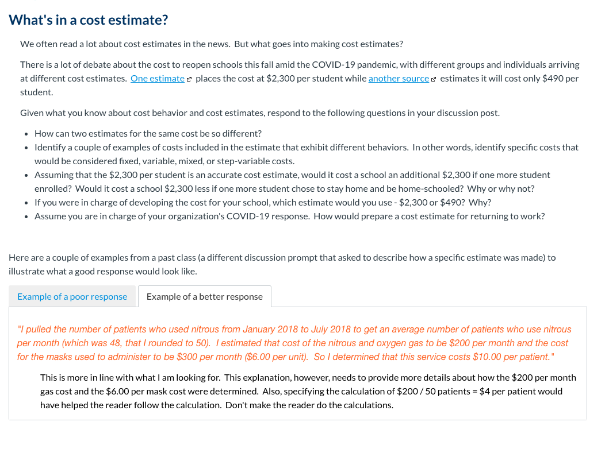
Task: Select the "Example of a better response" tab
Action: (x=204, y=296)
